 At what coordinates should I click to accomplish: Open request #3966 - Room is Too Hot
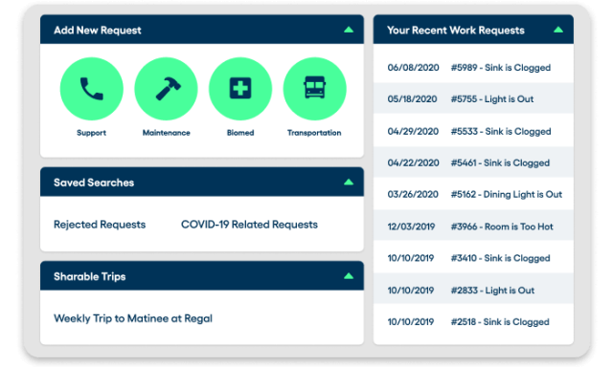tap(502, 227)
